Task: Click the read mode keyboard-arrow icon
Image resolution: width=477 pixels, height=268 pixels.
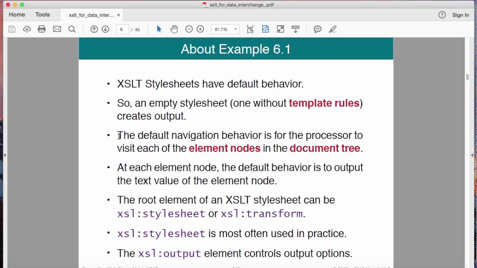Action: 296,29
